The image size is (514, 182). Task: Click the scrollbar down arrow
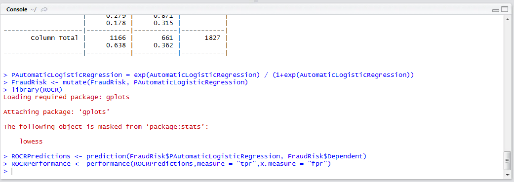[x=507, y=176]
